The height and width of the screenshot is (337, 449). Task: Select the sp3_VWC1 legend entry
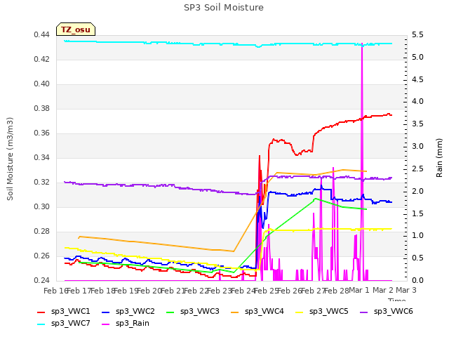[x=64, y=312]
